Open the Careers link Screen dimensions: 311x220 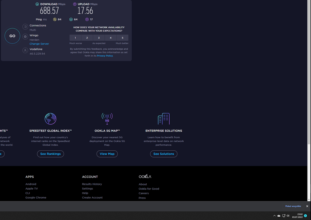pos(144,193)
